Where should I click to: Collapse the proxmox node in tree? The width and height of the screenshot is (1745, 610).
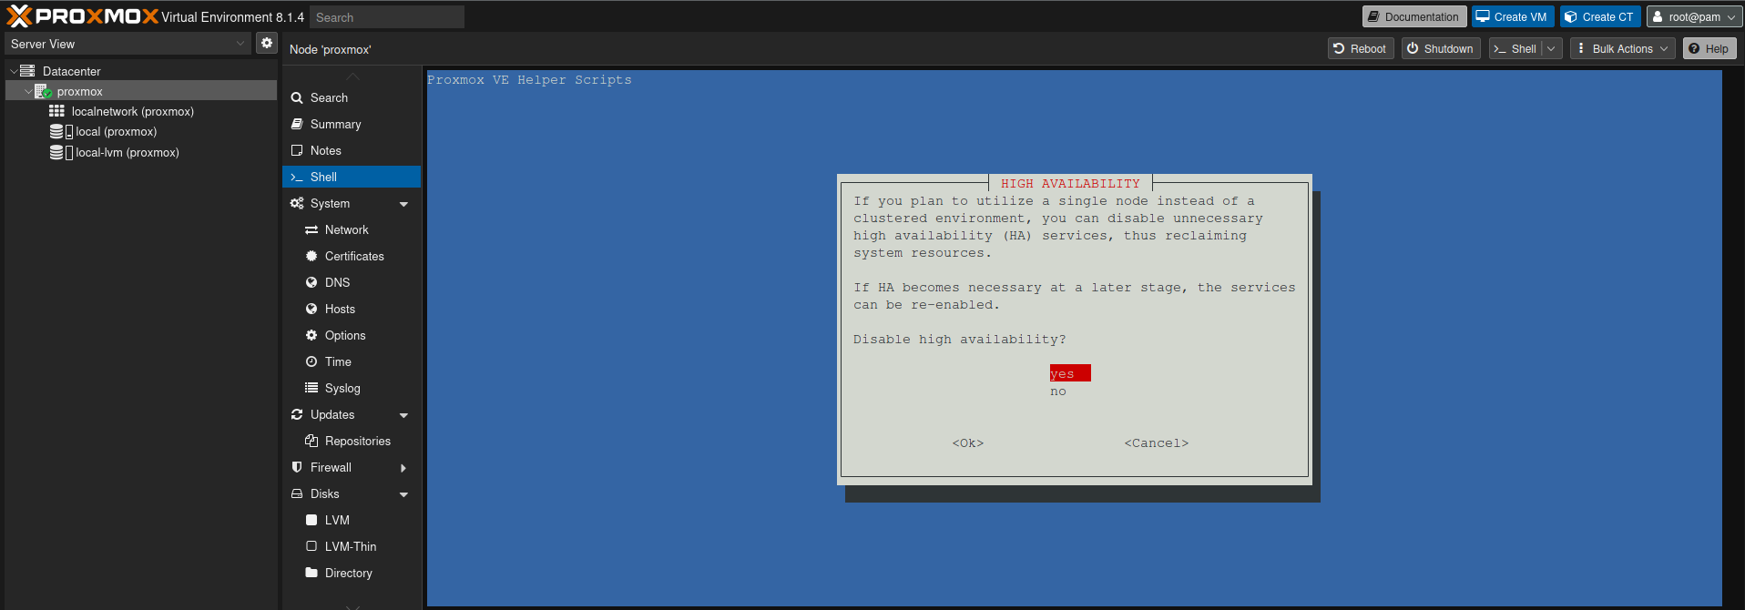pyautogui.click(x=28, y=91)
